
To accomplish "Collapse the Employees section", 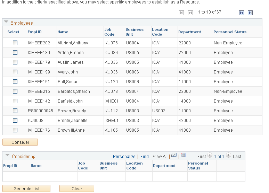I will (6, 22).
